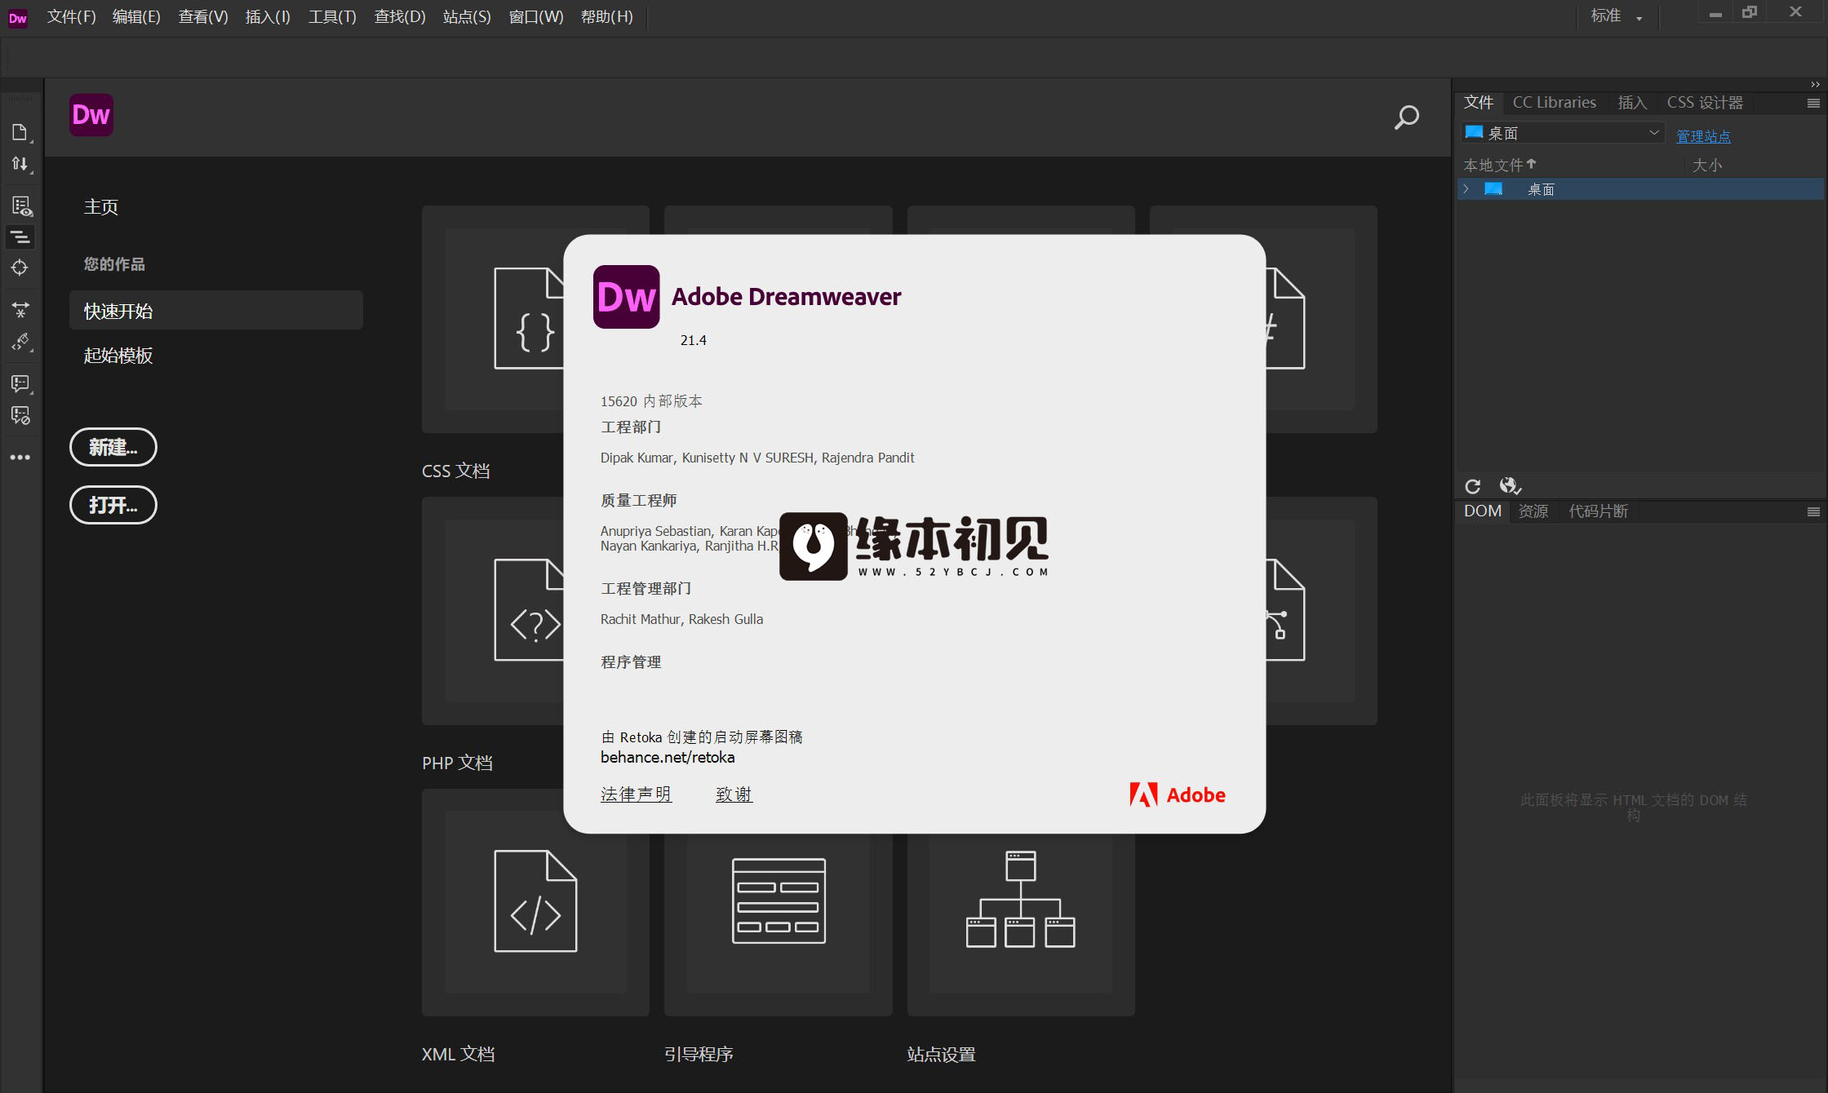The width and height of the screenshot is (1828, 1093).
Task: Open the 法律声明 link in About dialog
Action: click(x=636, y=794)
